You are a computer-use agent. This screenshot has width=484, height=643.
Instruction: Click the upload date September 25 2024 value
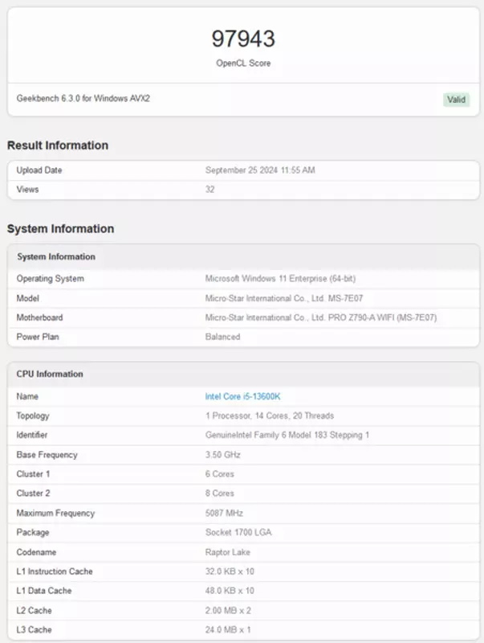(260, 170)
